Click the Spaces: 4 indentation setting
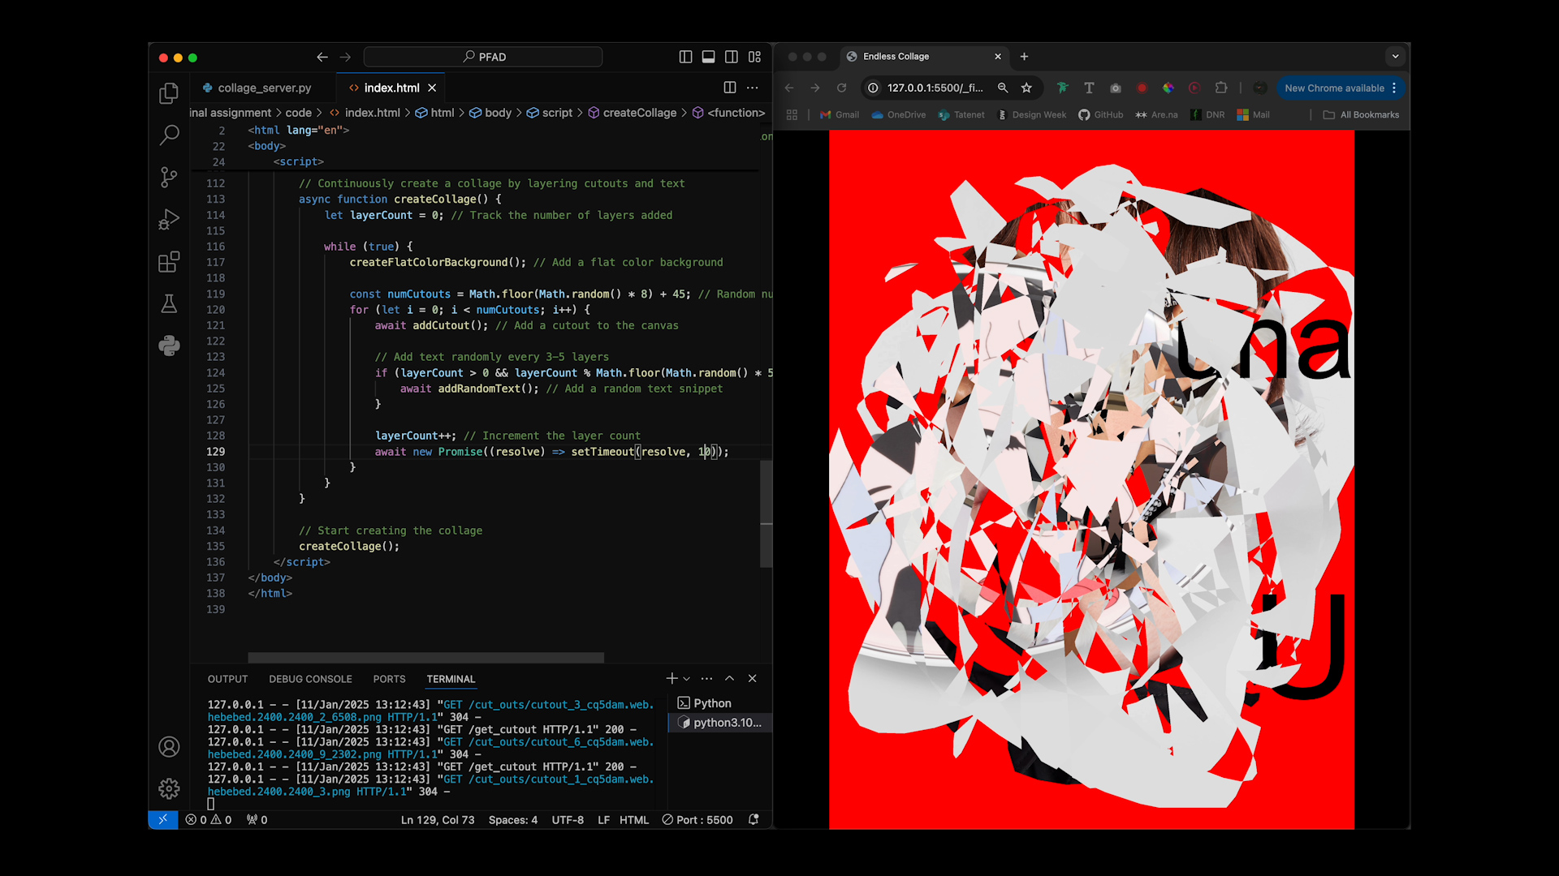Viewport: 1559px width, 876px height. [x=513, y=820]
